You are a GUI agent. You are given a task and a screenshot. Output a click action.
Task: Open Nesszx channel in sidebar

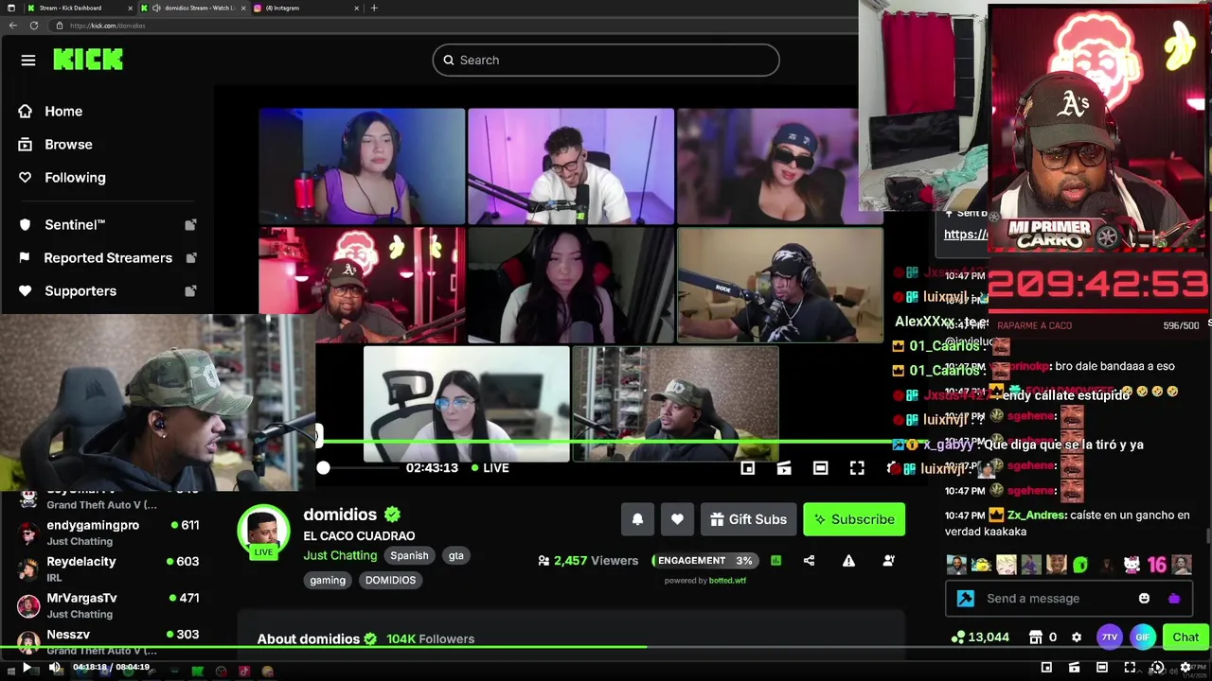pos(107,641)
